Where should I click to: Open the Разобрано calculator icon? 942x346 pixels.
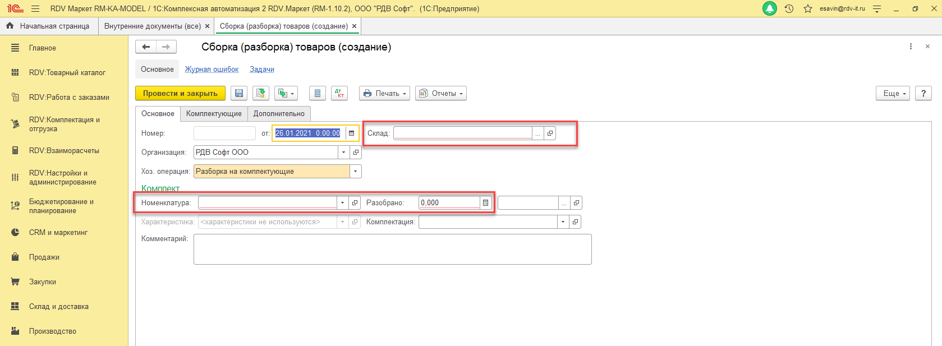[486, 203]
